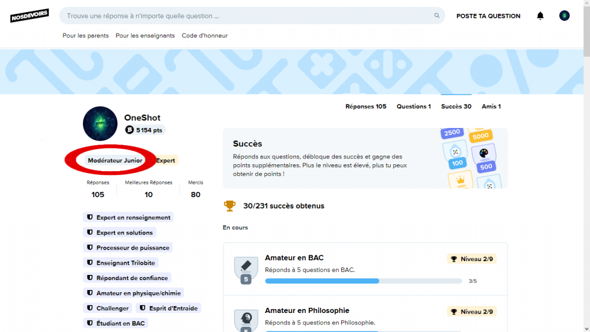The height and width of the screenshot is (332, 590).
Task: Select the Succès 30 tab
Action: 456,107
